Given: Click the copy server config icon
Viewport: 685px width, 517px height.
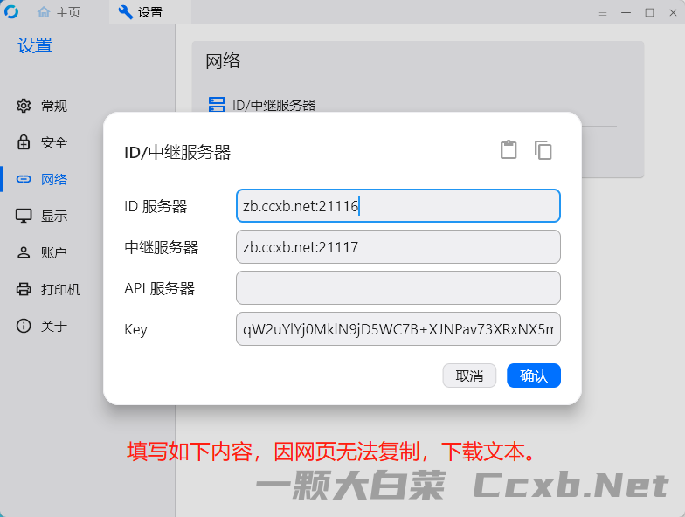Looking at the screenshot, I should pos(543,150).
